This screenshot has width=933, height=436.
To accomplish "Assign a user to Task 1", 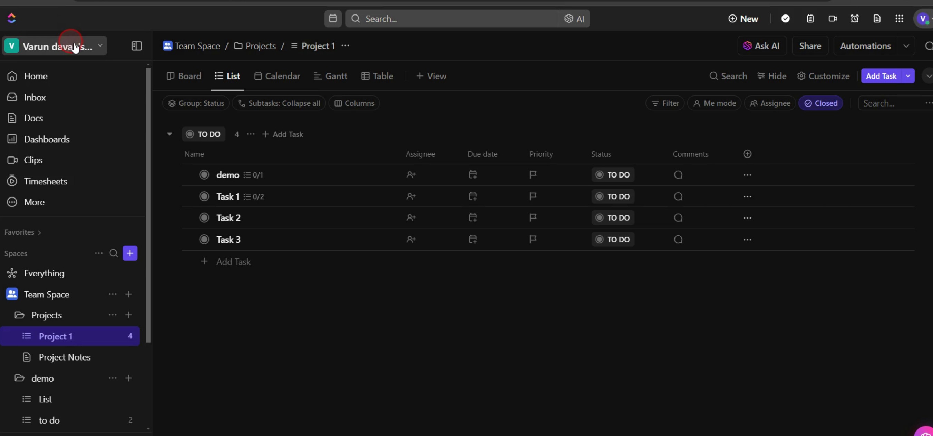I will 411,196.
